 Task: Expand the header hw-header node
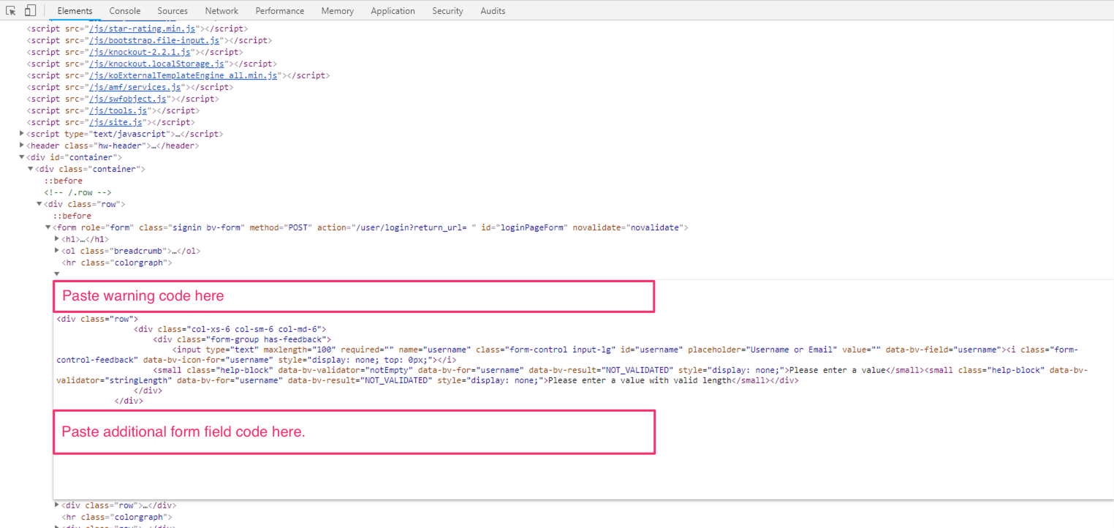point(22,146)
